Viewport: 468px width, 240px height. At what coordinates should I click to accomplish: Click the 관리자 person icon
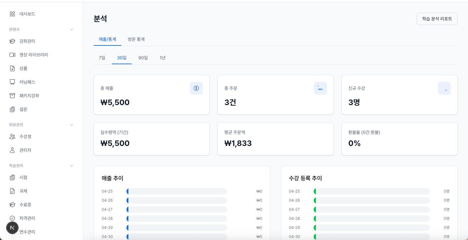coord(12,150)
